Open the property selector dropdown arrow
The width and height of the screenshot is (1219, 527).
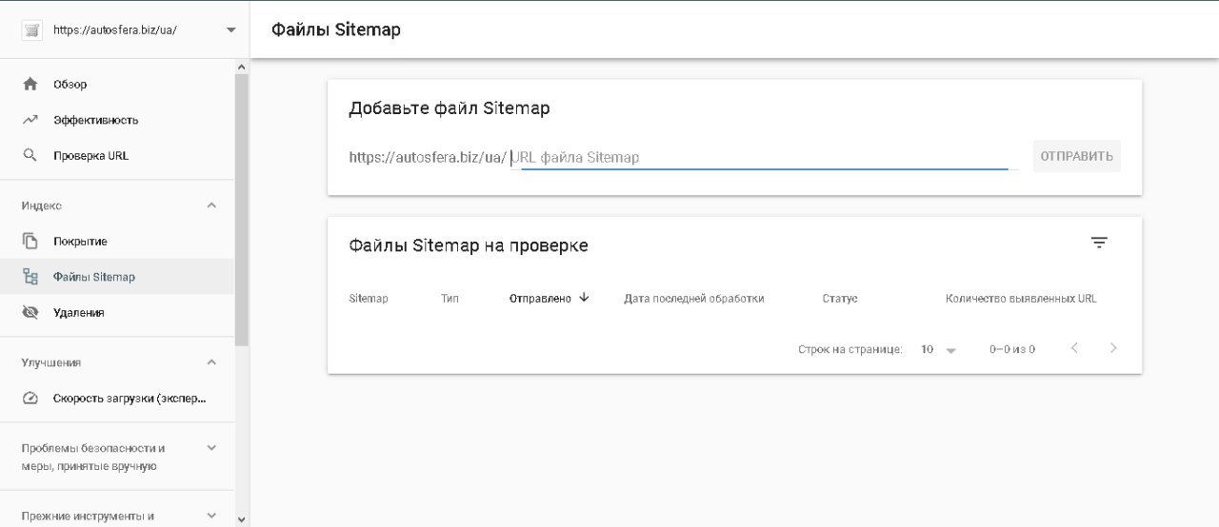230,29
